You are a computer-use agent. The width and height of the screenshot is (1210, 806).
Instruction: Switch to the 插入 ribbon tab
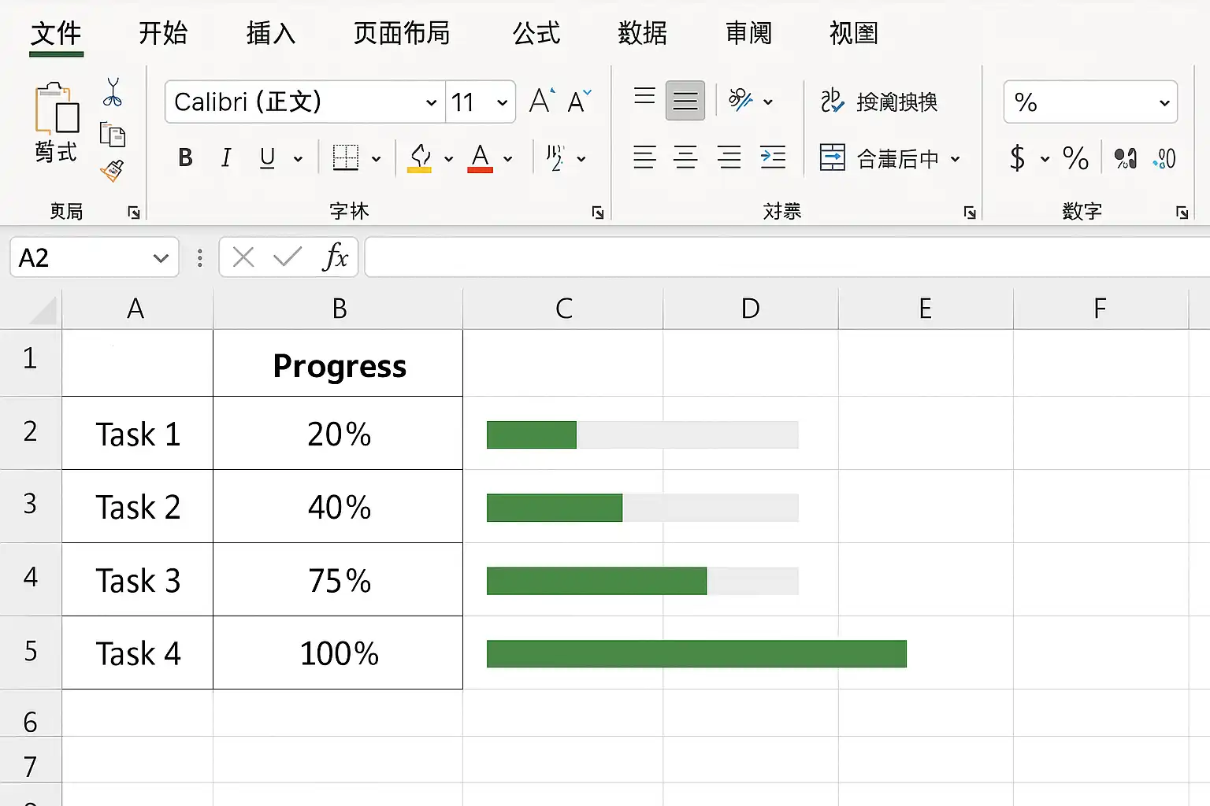click(x=271, y=33)
